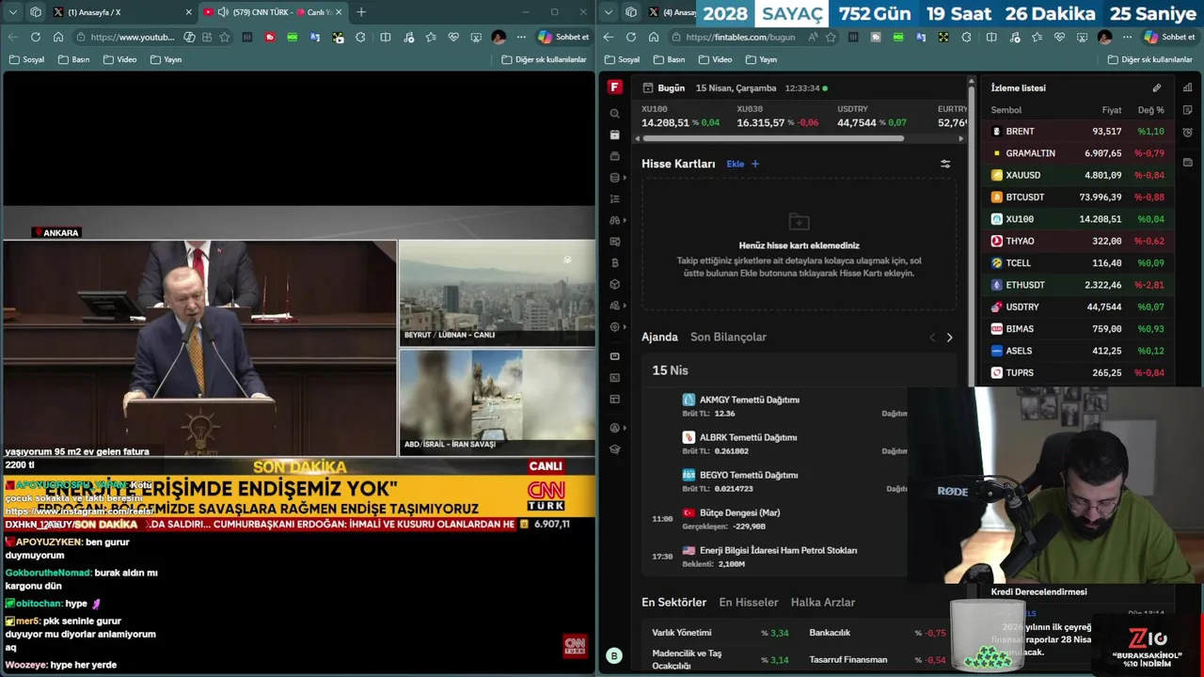Screen dimensions: 1204x677
Task: Expand binoculars sidebar submenu arrow
Action: click(x=625, y=220)
